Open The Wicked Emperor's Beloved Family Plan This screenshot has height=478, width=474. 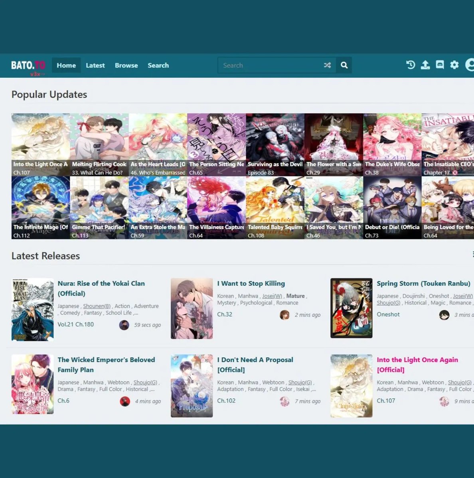[106, 365]
